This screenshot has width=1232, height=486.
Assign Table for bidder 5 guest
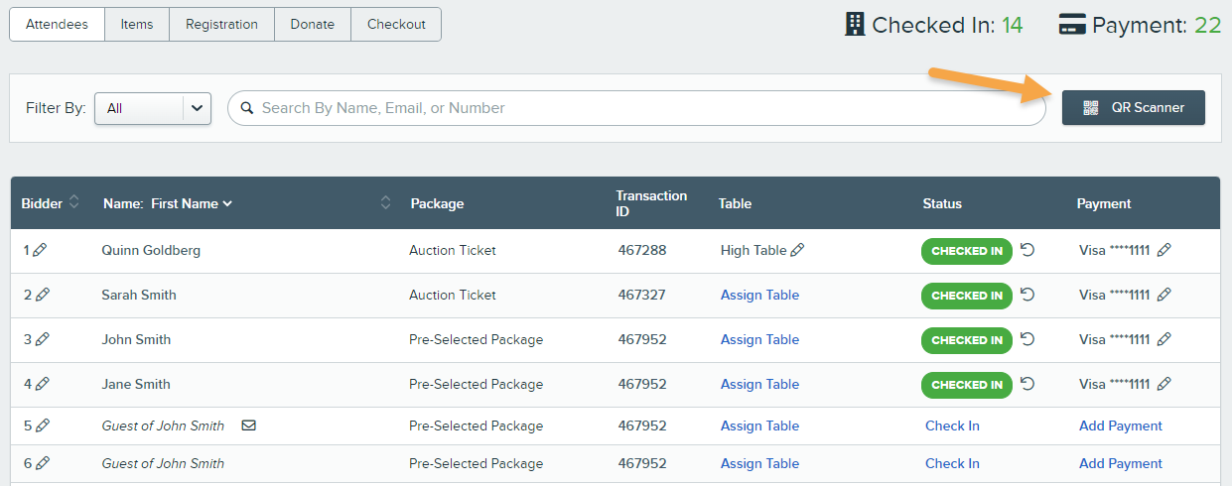tap(759, 426)
